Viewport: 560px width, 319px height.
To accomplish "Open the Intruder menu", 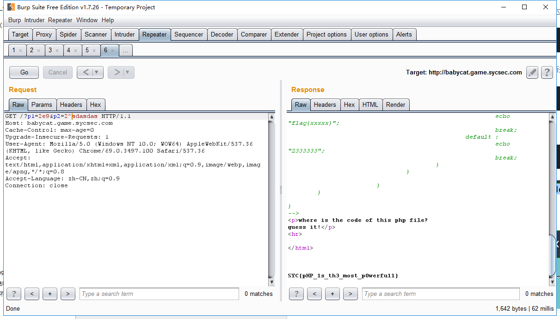I will point(35,20).
